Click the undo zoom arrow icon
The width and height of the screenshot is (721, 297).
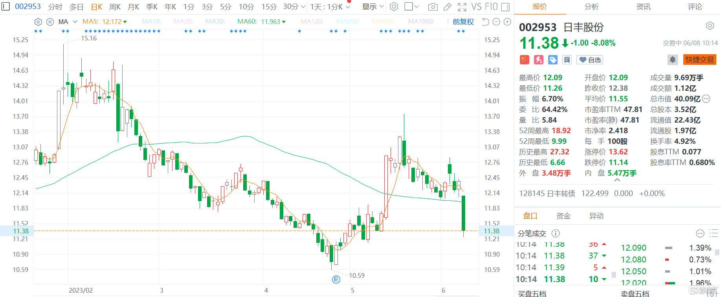click(485, 22)
